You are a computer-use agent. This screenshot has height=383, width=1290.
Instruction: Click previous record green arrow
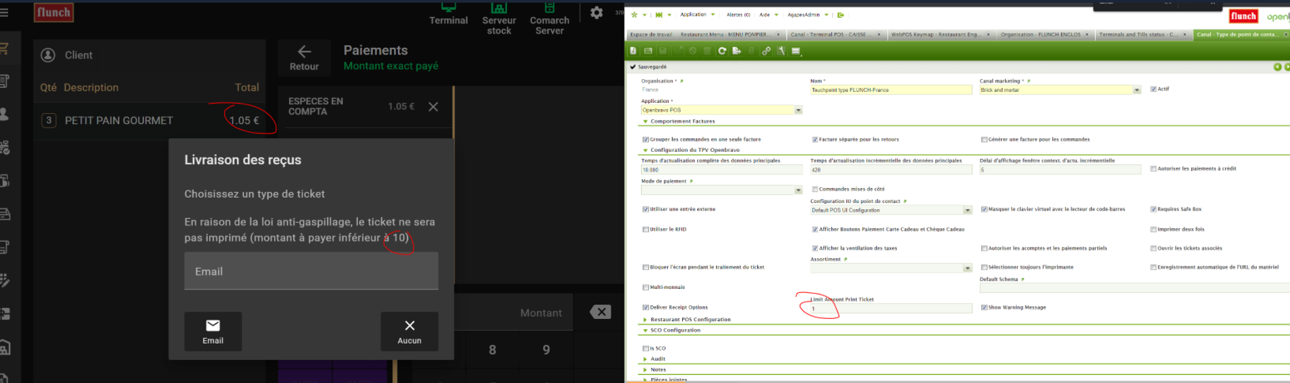point(1278,67)
